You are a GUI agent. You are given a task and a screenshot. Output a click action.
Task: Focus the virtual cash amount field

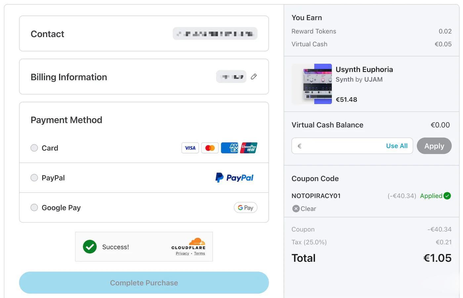point(341,146)
